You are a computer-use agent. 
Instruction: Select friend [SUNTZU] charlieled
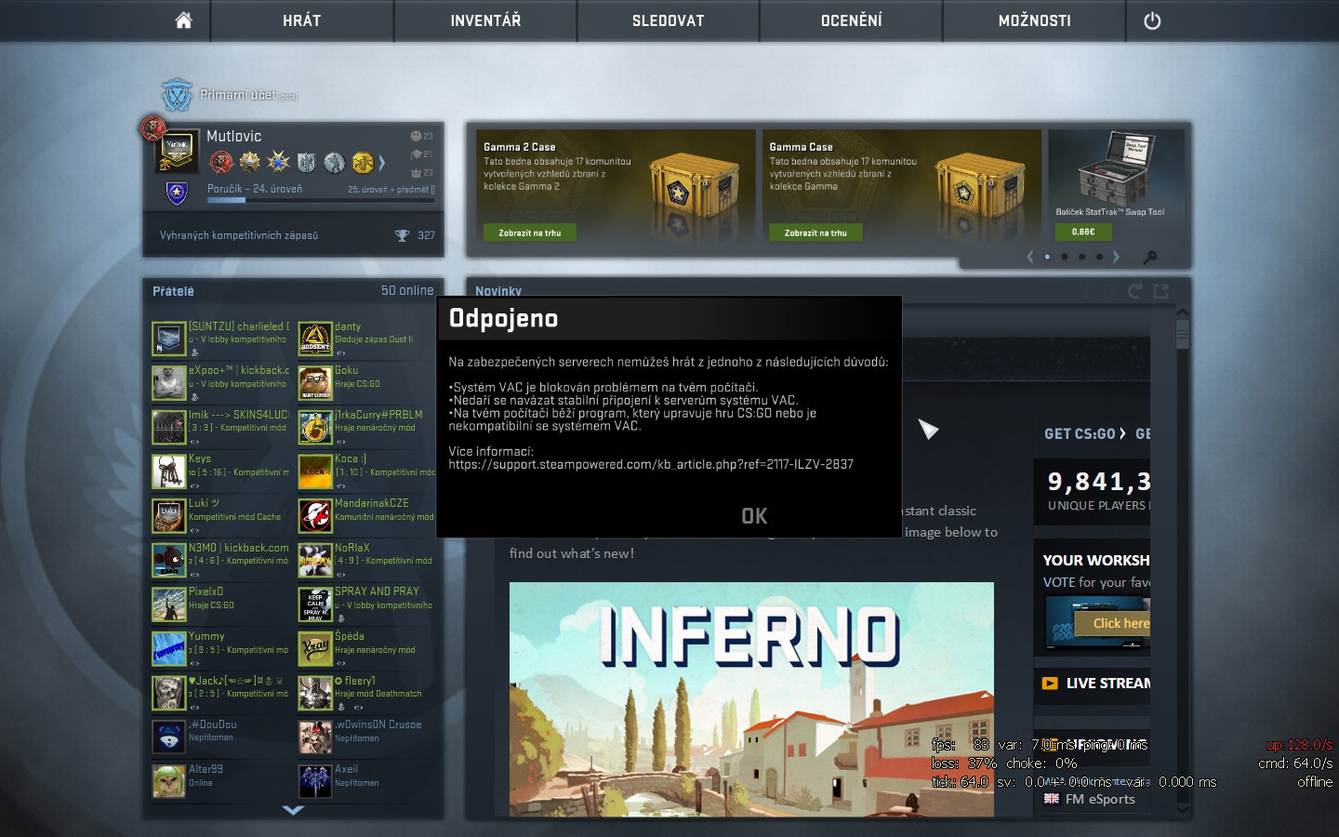coord(221,339)
